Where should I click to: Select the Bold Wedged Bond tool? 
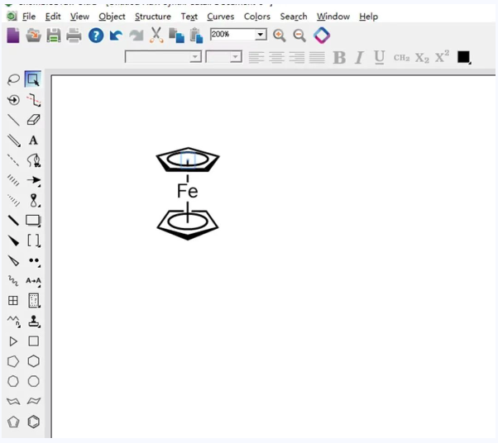13,241
